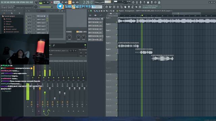Screen dimensions: 216x121
Task: Open the Track 5 audio clip menu arrow
Action: coord(119,43)
